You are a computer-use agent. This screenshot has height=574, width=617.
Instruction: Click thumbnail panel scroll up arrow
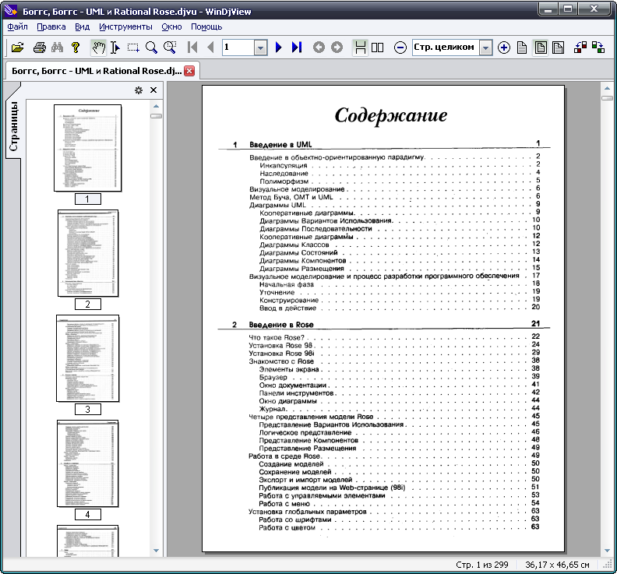157,106
